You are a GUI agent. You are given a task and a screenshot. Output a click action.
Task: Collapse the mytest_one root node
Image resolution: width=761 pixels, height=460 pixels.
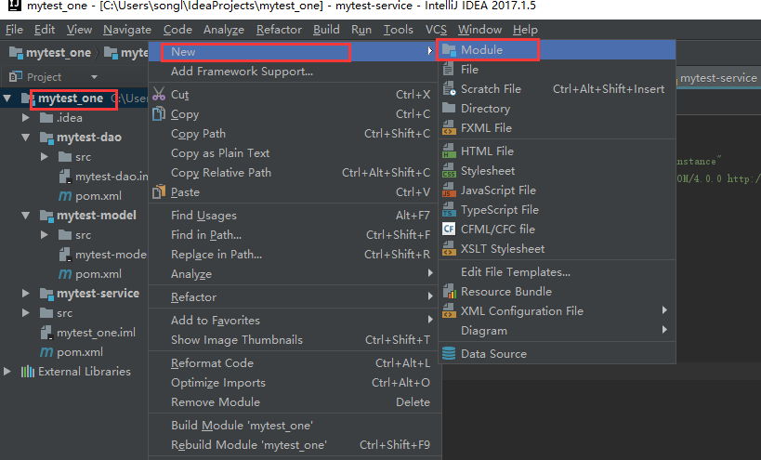pos(7,99)
